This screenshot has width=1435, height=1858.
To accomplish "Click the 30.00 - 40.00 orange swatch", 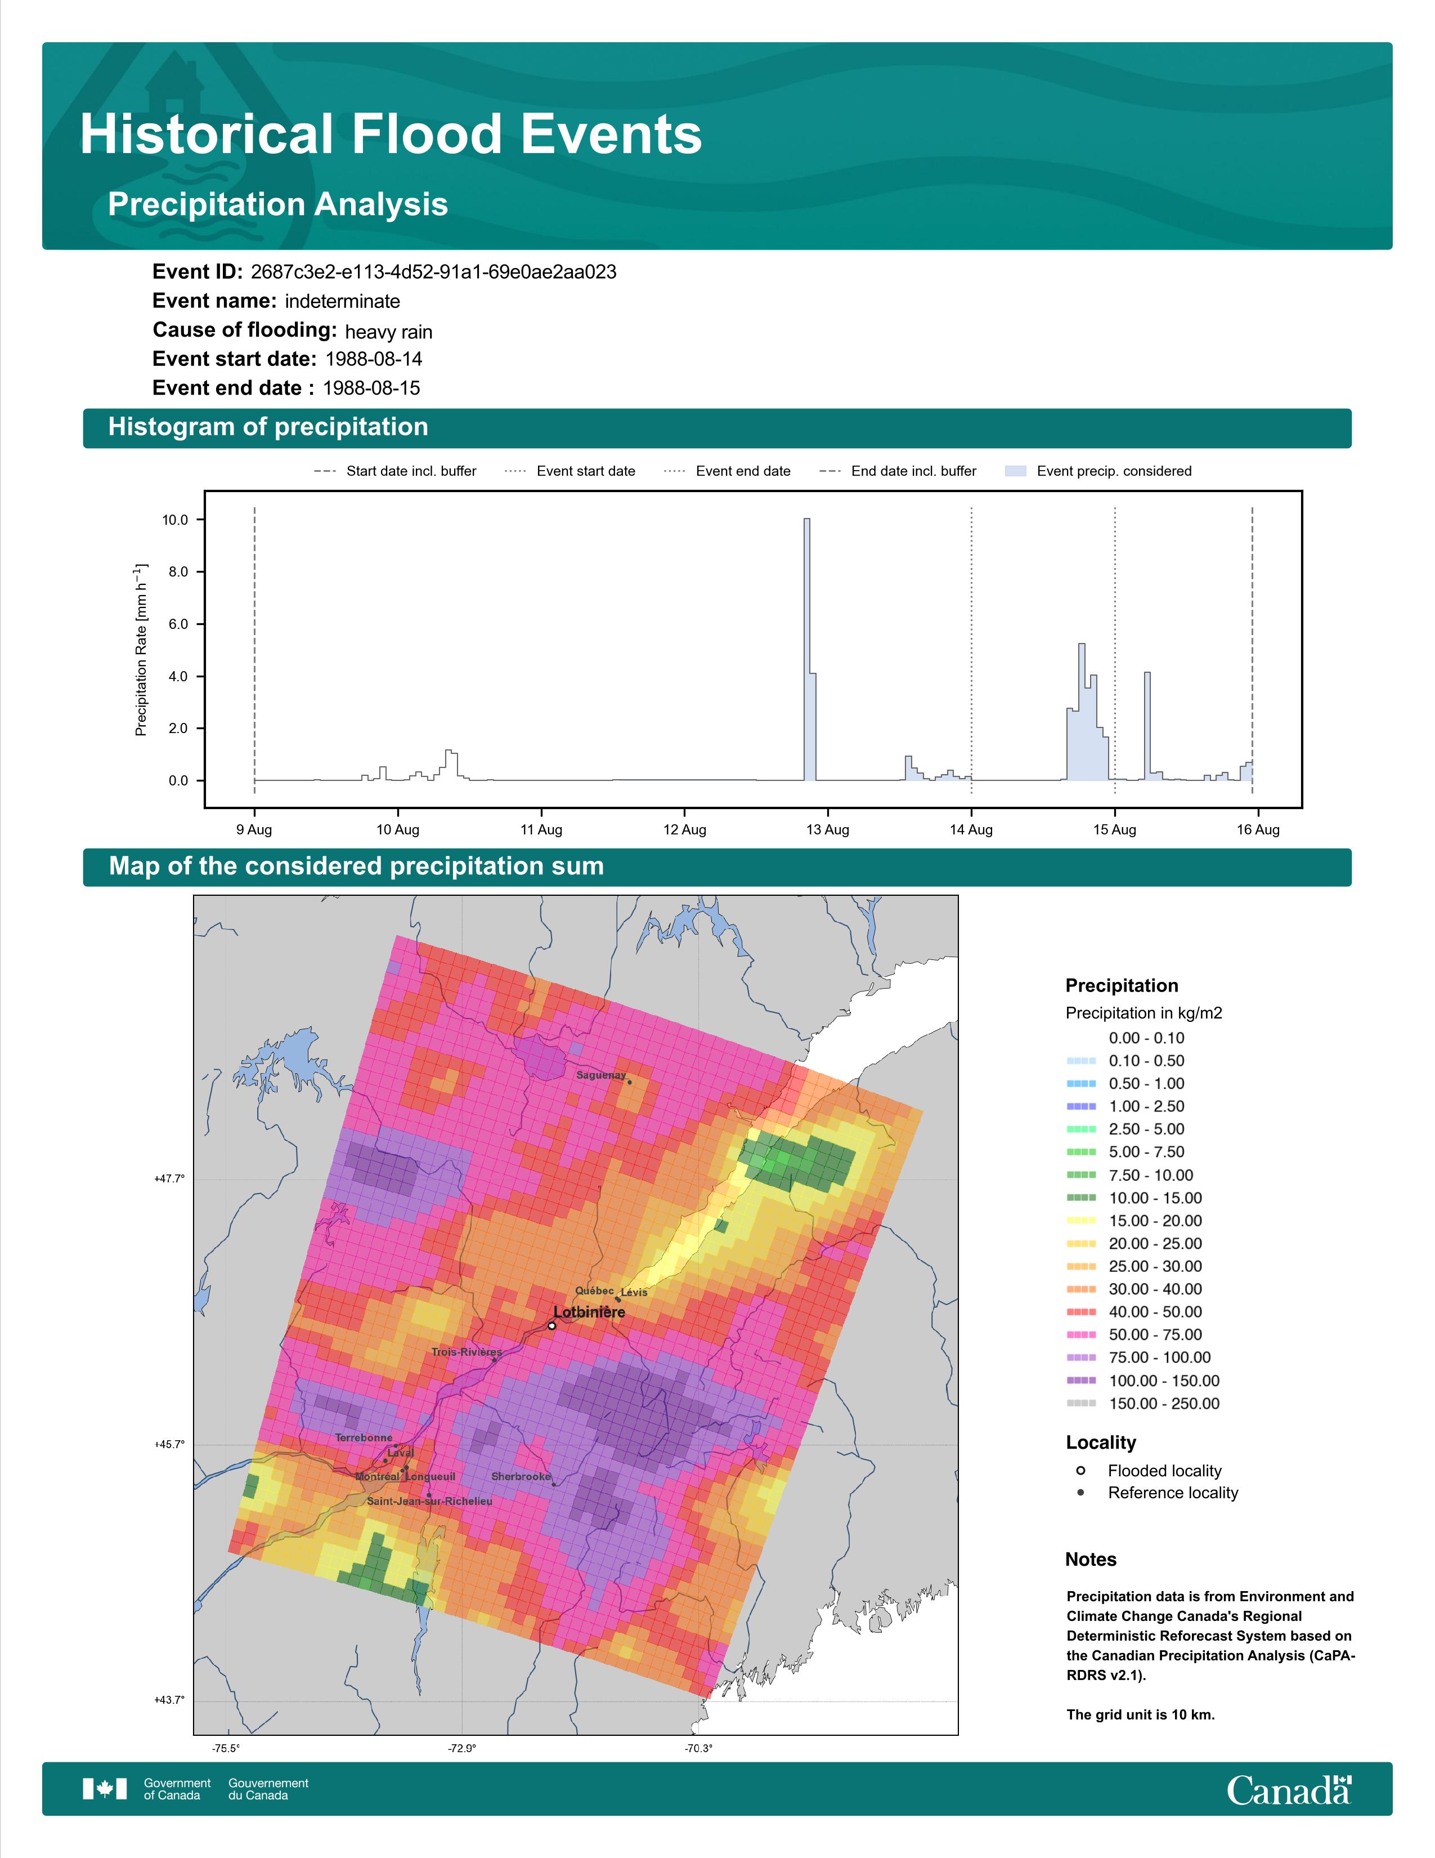I will [x=1082, y=1290].
